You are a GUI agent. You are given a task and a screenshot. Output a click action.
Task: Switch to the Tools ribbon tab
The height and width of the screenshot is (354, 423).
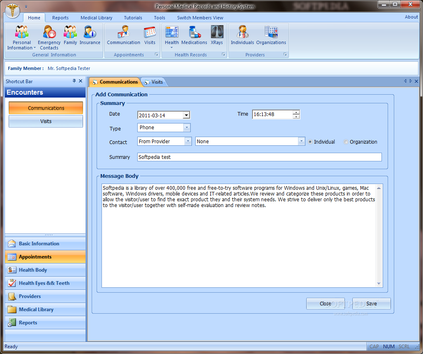coord(159,18)
